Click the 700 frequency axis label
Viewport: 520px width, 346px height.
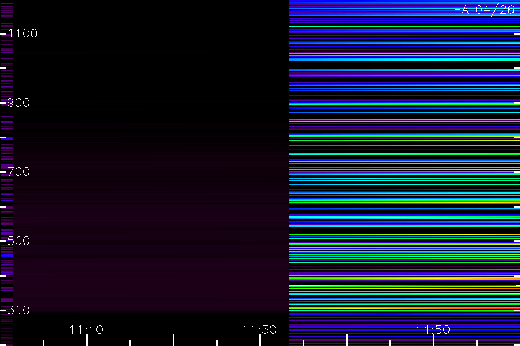click(x=18, y=172)
